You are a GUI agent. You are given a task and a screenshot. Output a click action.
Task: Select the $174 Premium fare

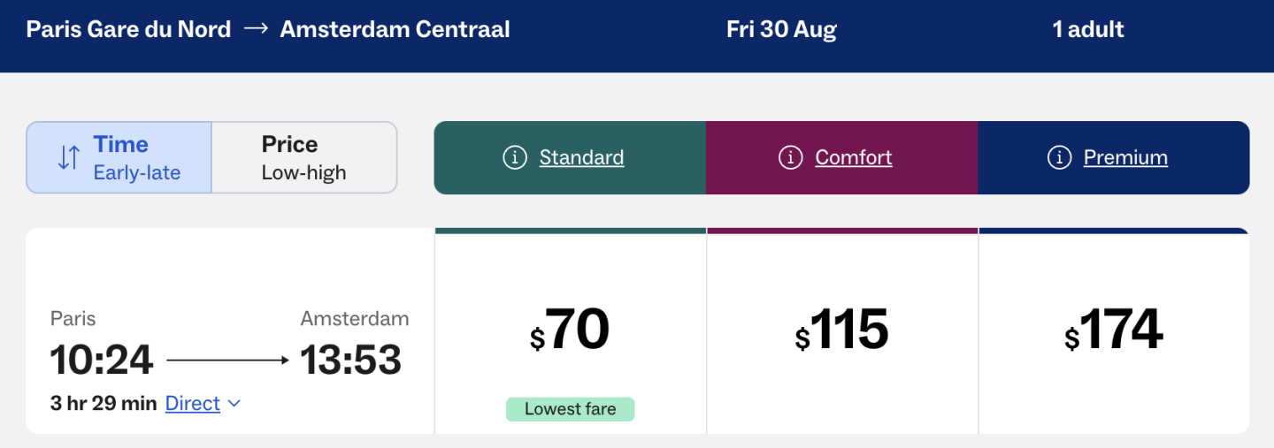click(1113, 331)
